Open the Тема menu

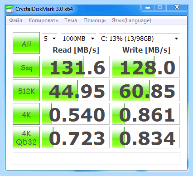click(x=71, y=20)
